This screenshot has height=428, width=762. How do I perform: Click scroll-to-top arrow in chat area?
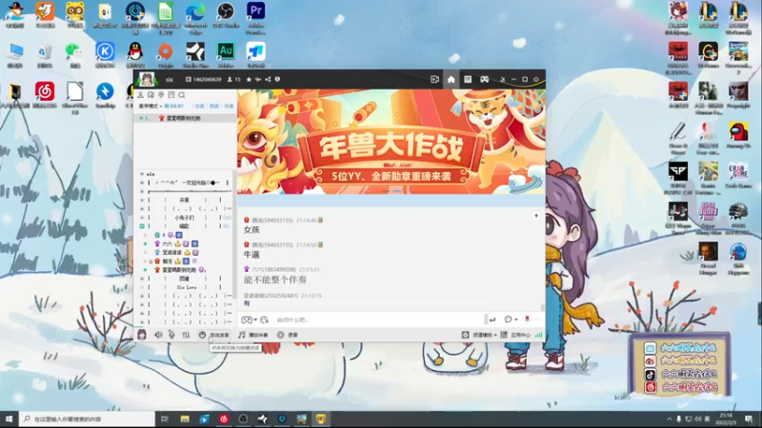pos(536,216)
